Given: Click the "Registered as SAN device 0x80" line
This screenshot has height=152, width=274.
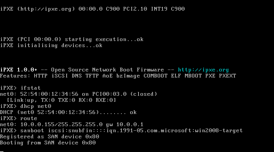Looking at the screenshot, I should (49, 136).
